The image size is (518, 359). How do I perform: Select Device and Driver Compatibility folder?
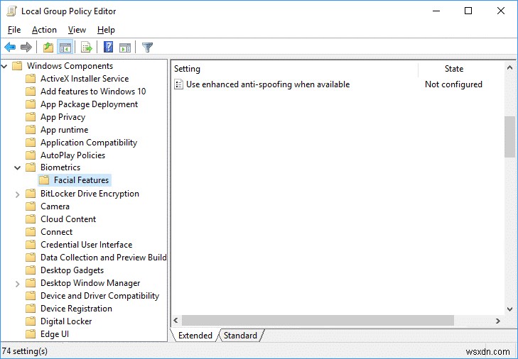(x=99, y=296)
